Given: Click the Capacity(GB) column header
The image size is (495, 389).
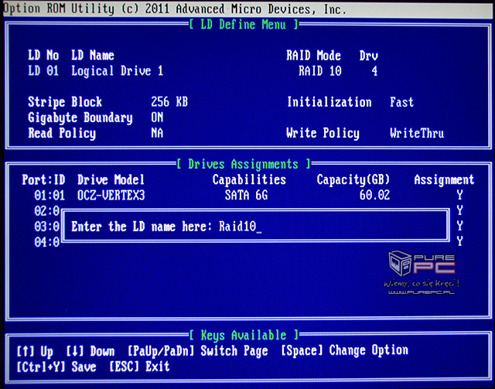Looking at the screenshot, I should [353, 180].
